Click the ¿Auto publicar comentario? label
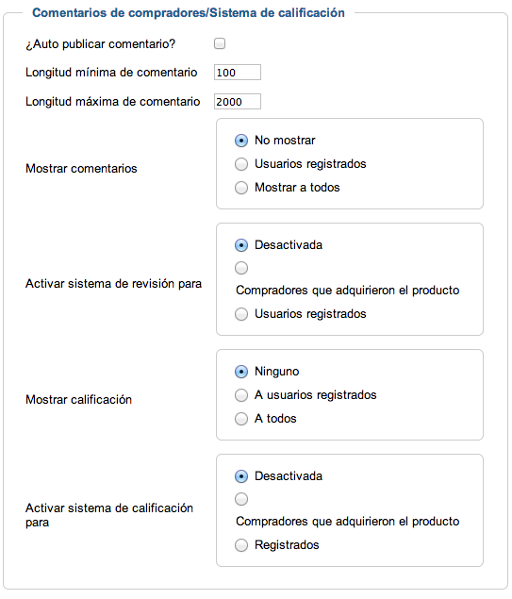This screenshot has height=599, width=512. tap(100, 44)
